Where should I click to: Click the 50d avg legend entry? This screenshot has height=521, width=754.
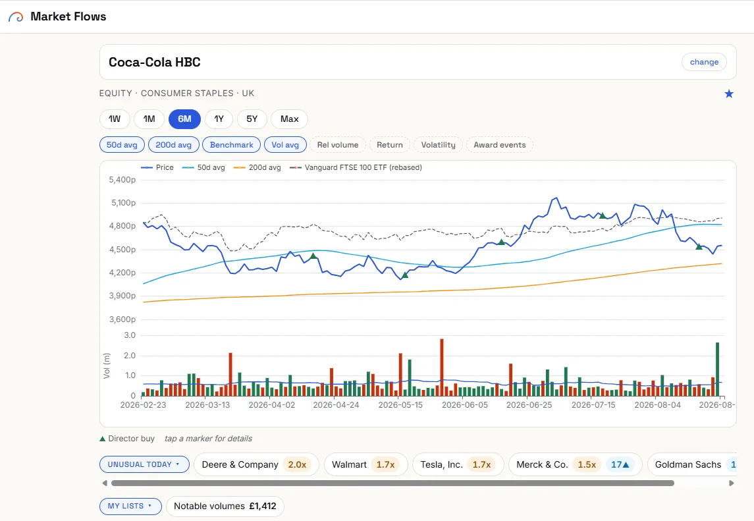pos(203,167)
